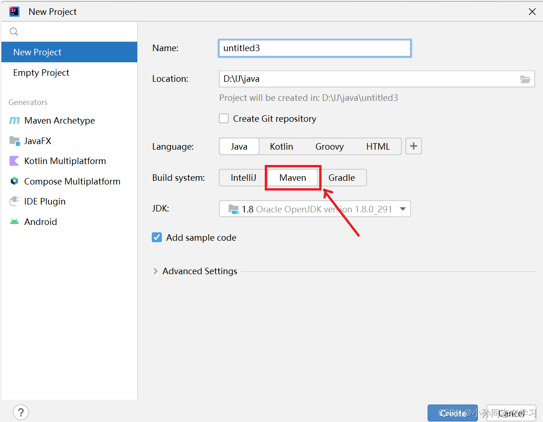Image resolution: width=543 pixels, height=422 pixels.
Task: Open the JDK version dropdown arrow
Action: 402,209
